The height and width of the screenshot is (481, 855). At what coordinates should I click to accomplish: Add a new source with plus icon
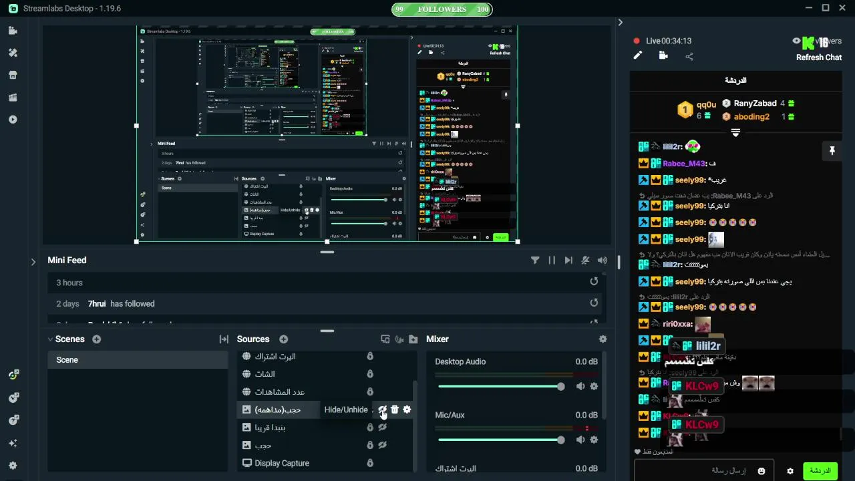[x=283, y=339]
